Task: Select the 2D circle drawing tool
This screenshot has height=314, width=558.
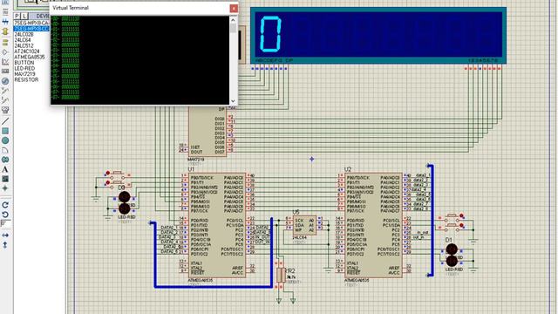Action: pos(5,140)
